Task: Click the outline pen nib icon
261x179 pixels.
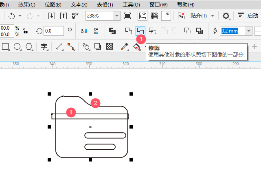Action: pyautogui.click(x=215, y=31)
